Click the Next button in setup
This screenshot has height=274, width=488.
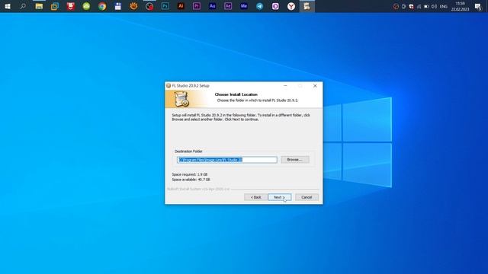[x=280, y=197]
